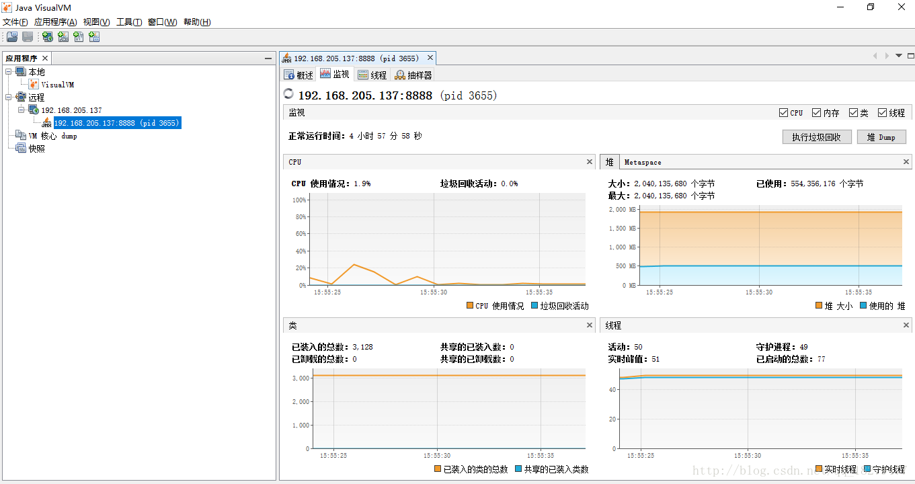
Task: Select the VM 核心 dump tree node
Action: pos(52,136)
